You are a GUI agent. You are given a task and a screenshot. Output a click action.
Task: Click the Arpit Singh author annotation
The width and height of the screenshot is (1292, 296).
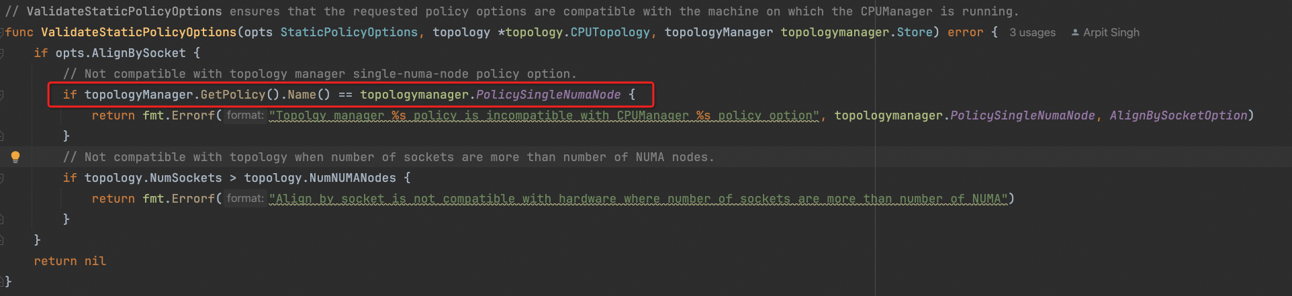pos(1111,32)
